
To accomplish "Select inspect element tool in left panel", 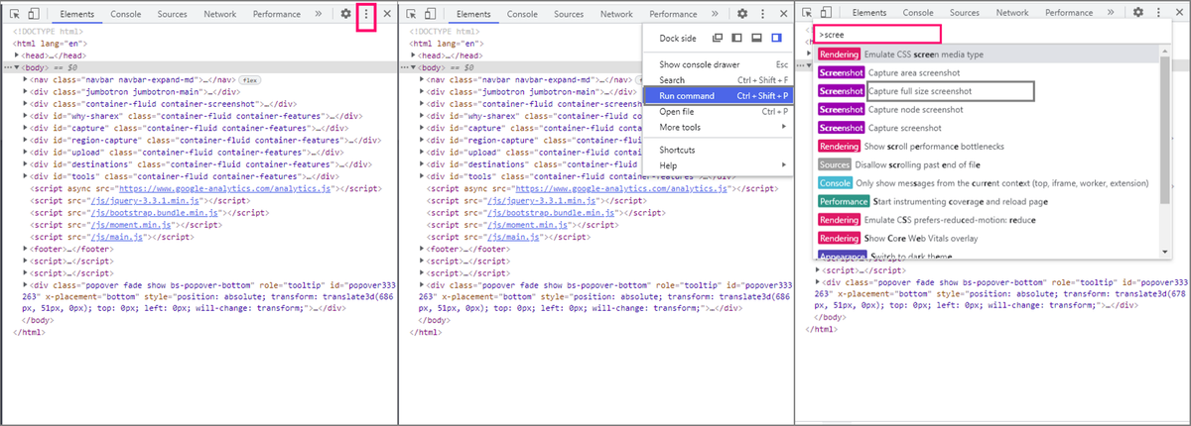I will (x=15, y=14).
